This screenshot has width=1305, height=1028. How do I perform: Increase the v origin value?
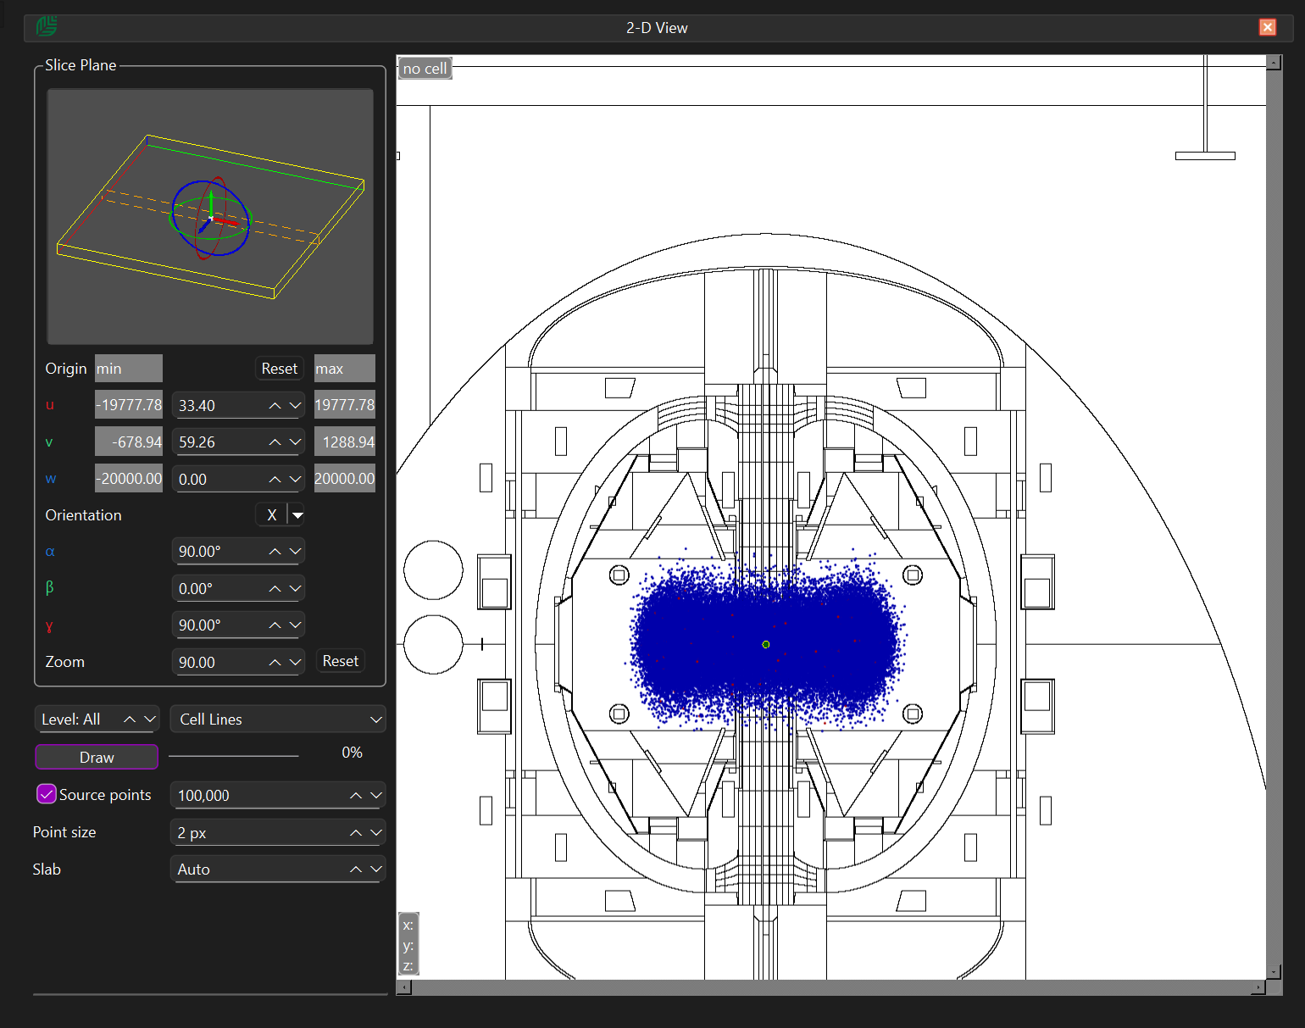(x=275, y=442)
